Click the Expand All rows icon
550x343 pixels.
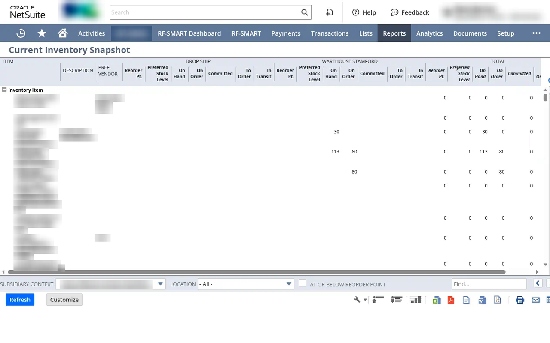pos(396,300)
